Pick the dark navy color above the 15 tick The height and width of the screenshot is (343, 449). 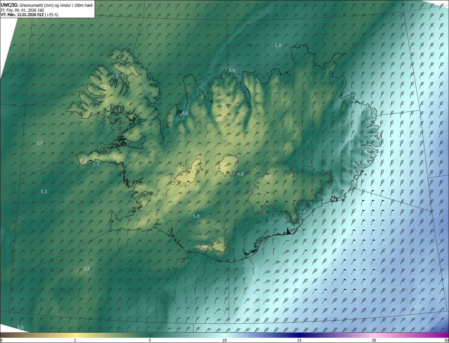[299, 335]
